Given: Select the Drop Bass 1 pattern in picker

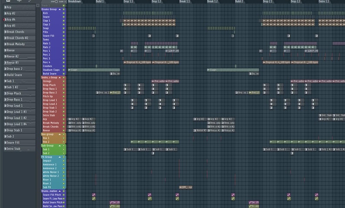Looking at the screenshot, I should [x=20, y=99].
